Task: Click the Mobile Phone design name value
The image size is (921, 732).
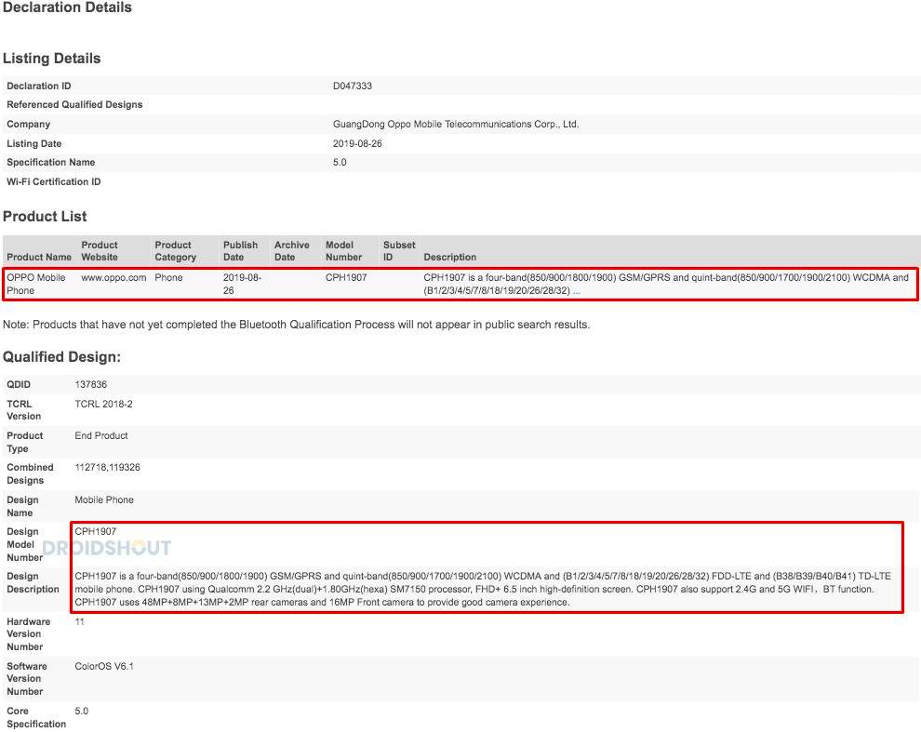Action: pos(104,500)
